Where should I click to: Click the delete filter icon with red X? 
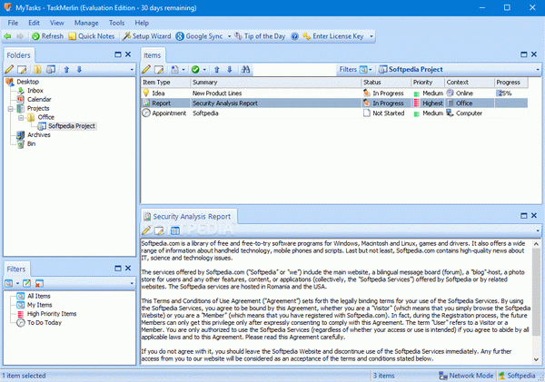pos(39,283)
